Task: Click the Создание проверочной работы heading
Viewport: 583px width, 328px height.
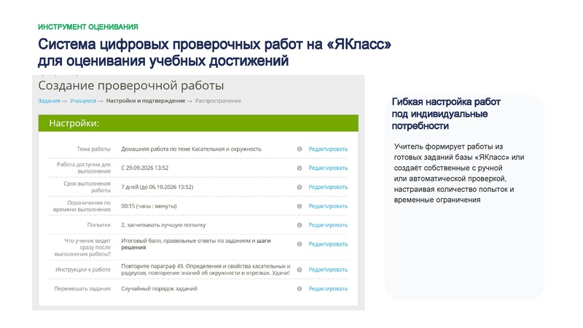Action: (131, 85)
